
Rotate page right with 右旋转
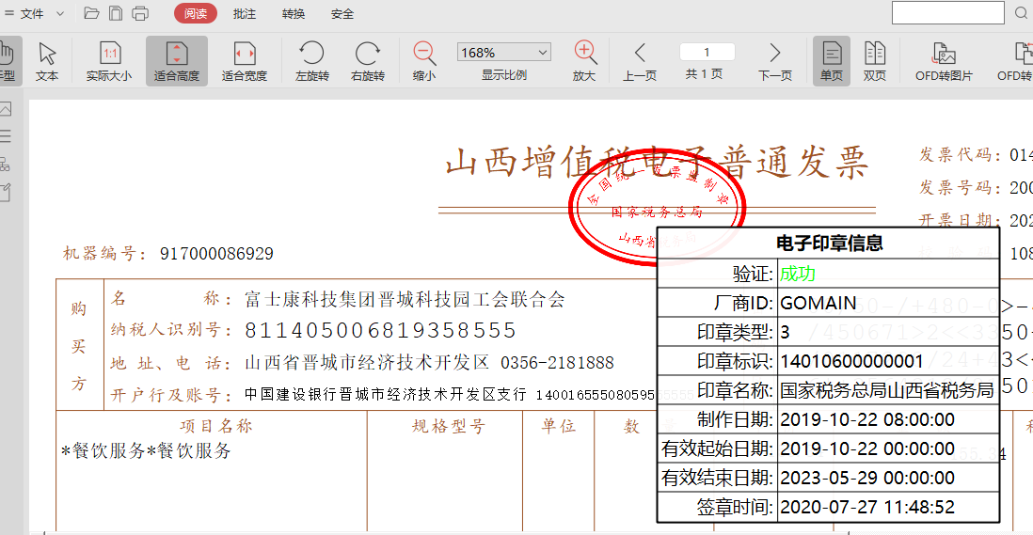tap(368, 60)
